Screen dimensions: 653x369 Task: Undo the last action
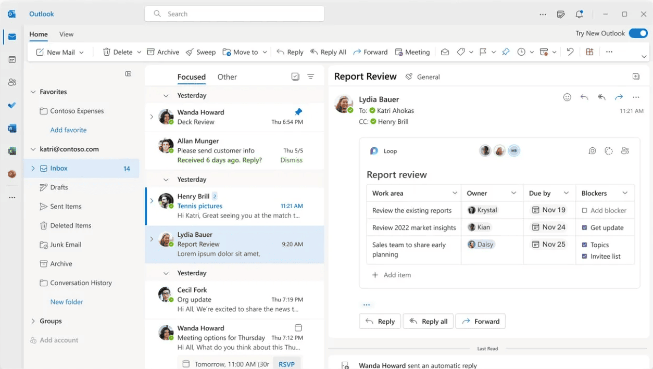(570, 52)
